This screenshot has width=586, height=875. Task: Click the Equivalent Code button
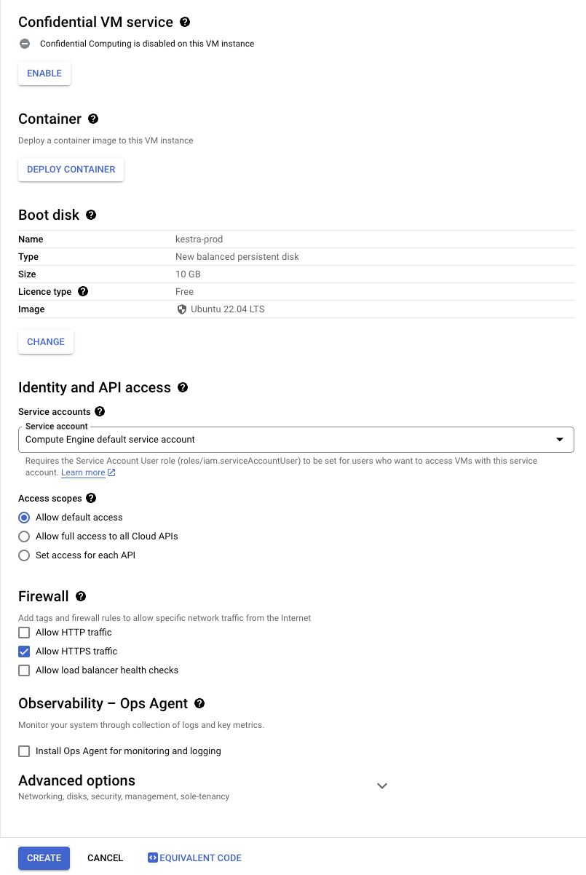(194, 858)
